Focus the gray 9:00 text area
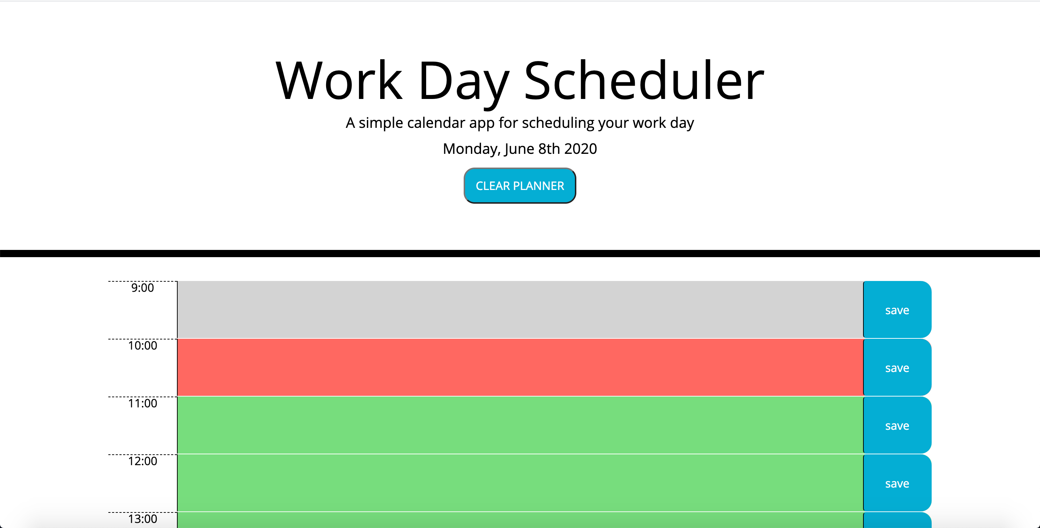Image resolution: width=1040 pixels, height=528 pixels. (520, 310)
